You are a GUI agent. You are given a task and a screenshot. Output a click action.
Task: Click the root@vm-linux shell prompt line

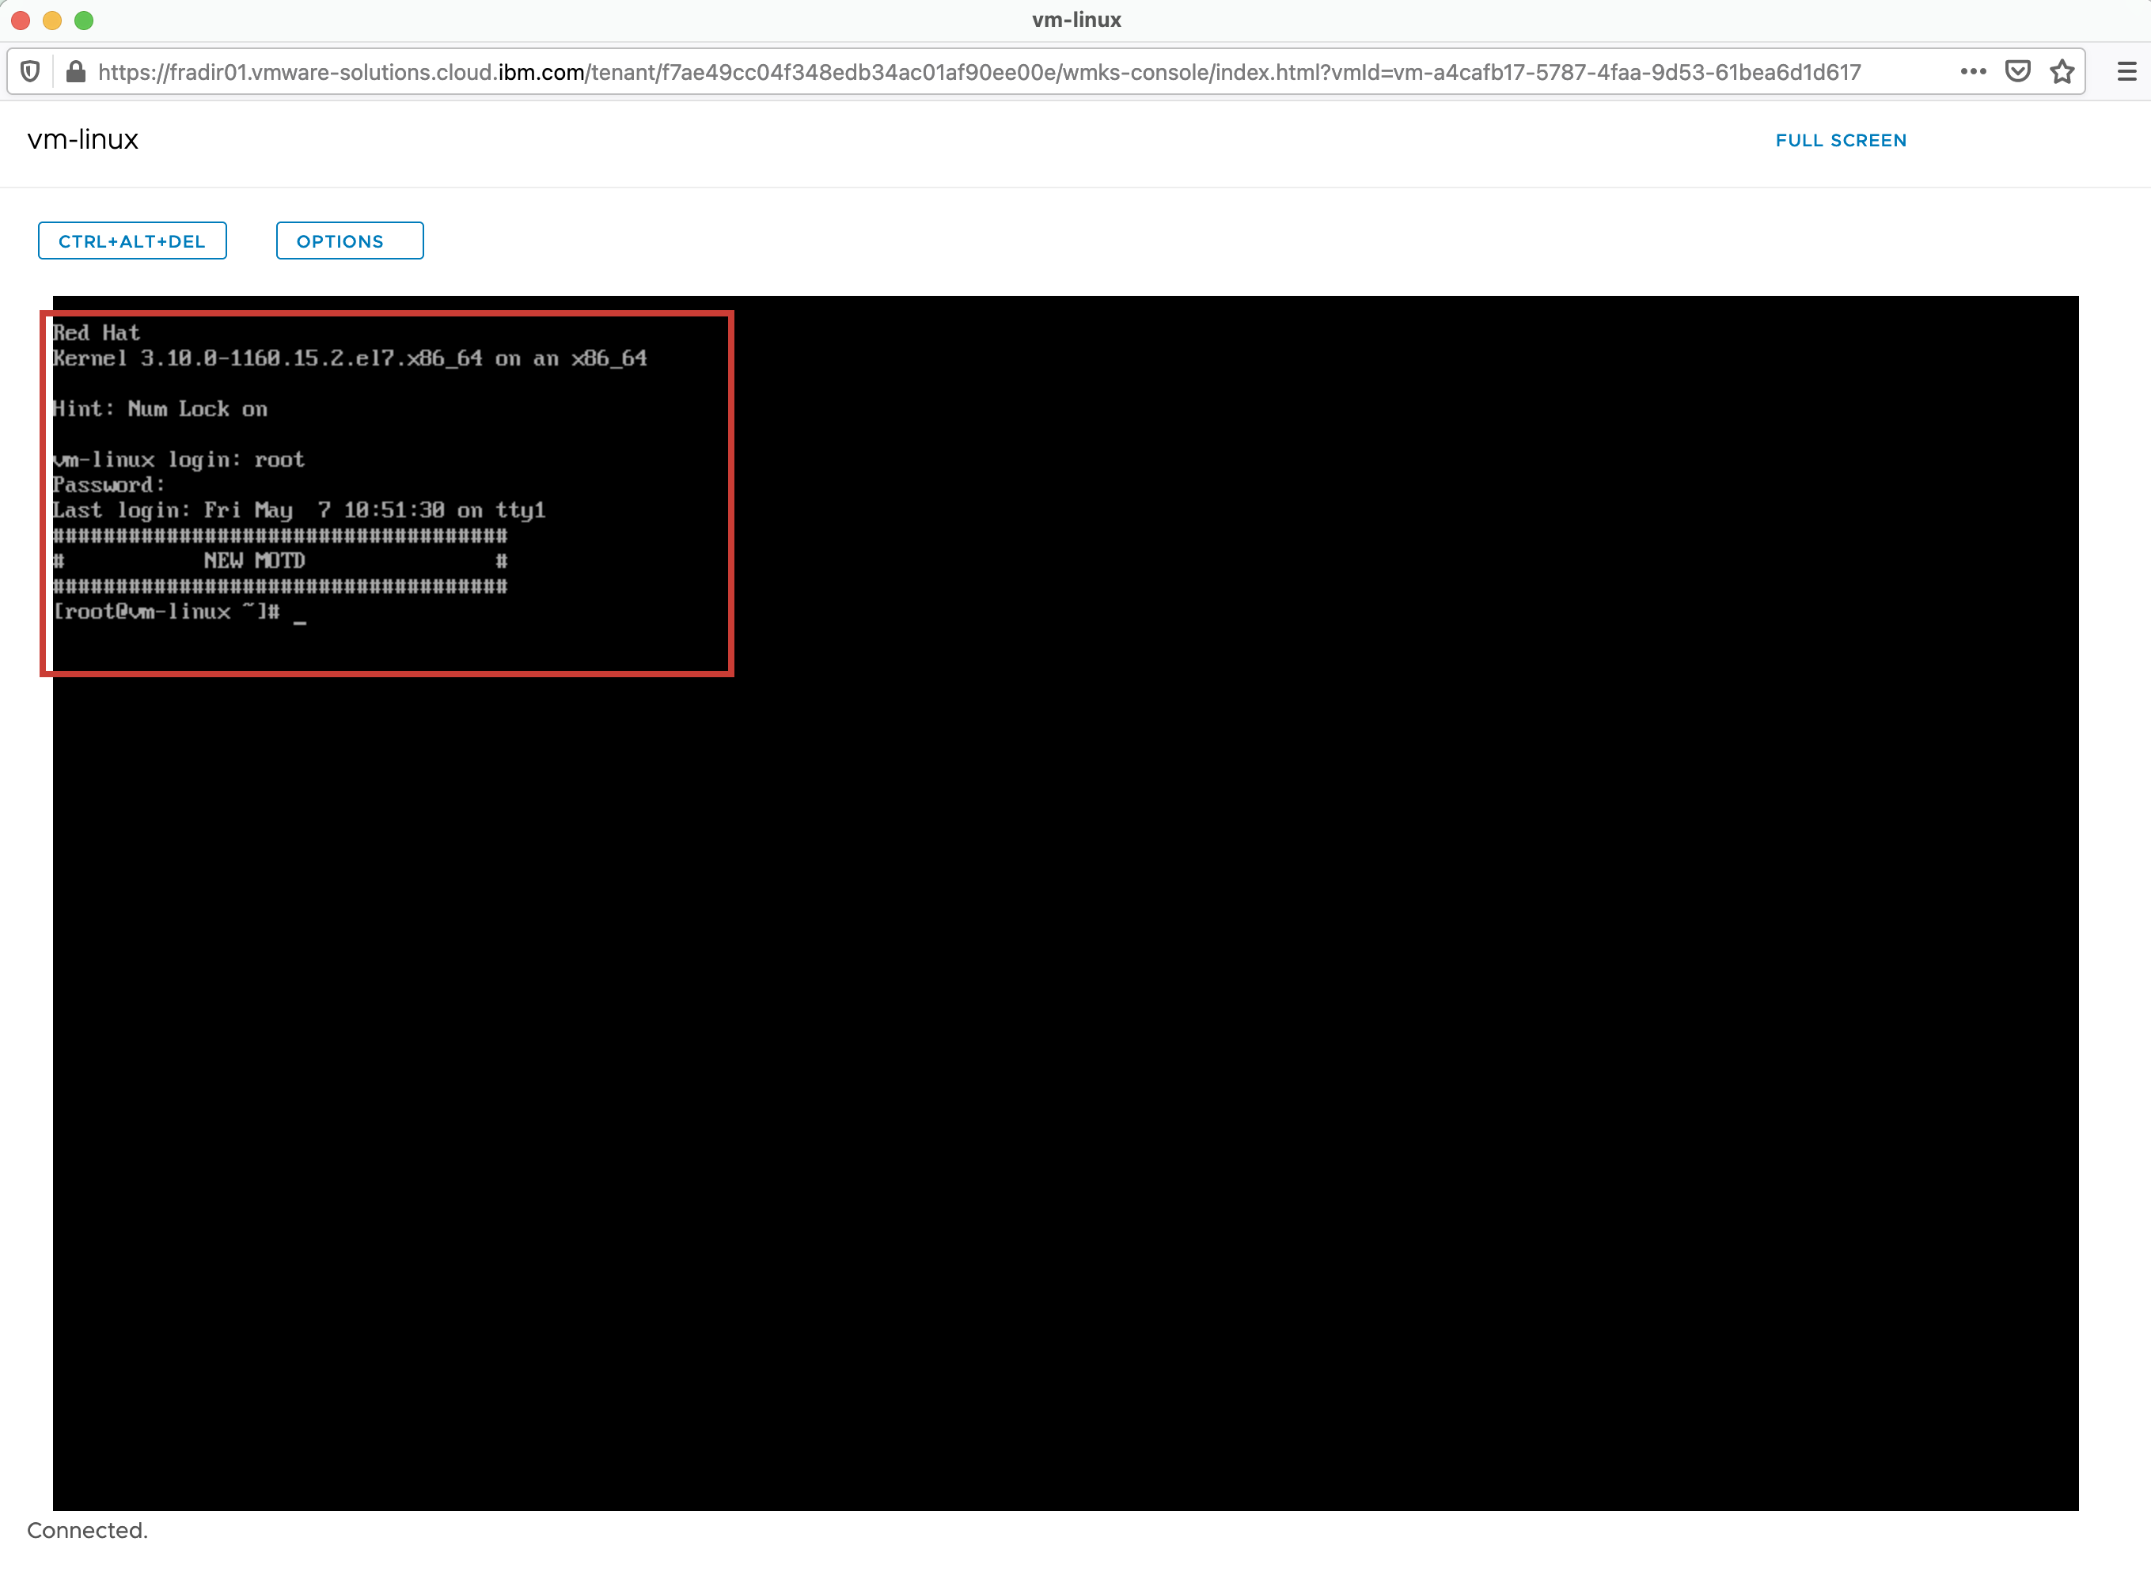[x=165, y=612]
